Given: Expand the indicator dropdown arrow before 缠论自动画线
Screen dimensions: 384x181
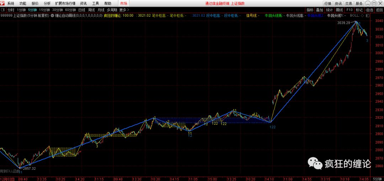Looking at the screenshot, I should 52,16.
